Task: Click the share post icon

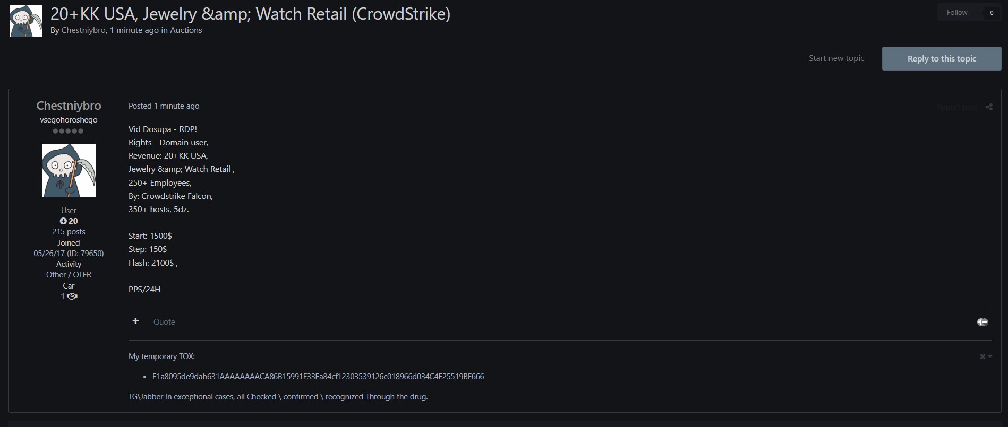Action: point(989,107)
